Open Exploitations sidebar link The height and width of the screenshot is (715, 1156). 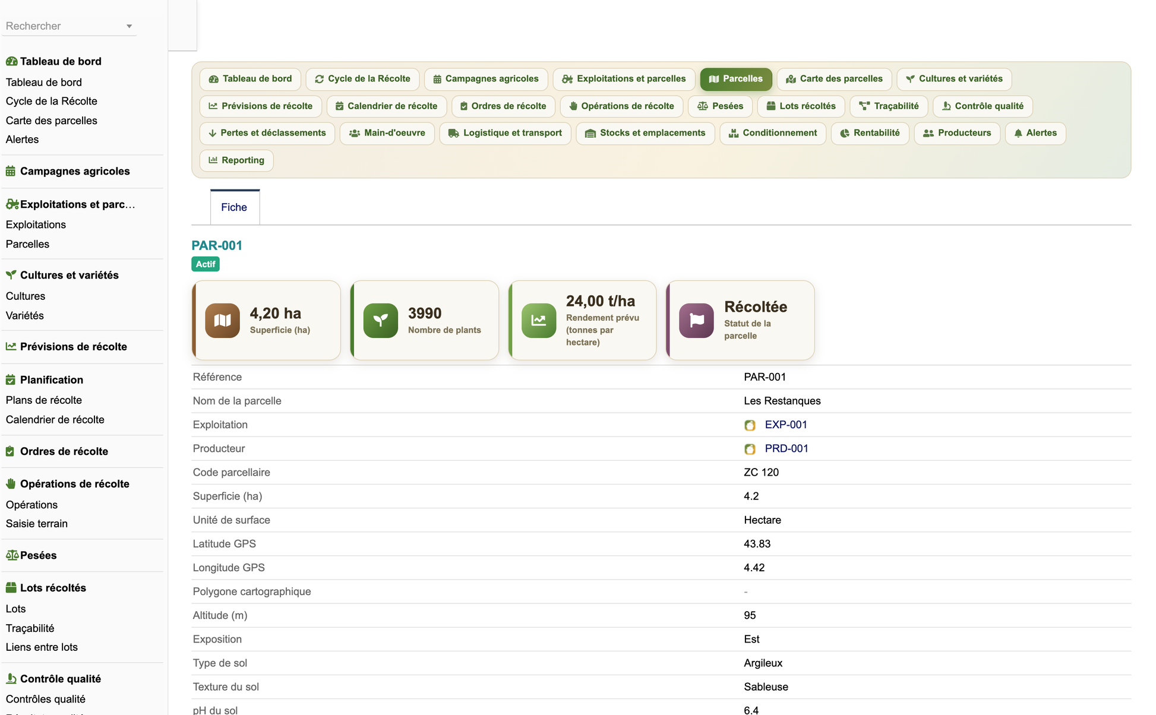click(36, 224)
